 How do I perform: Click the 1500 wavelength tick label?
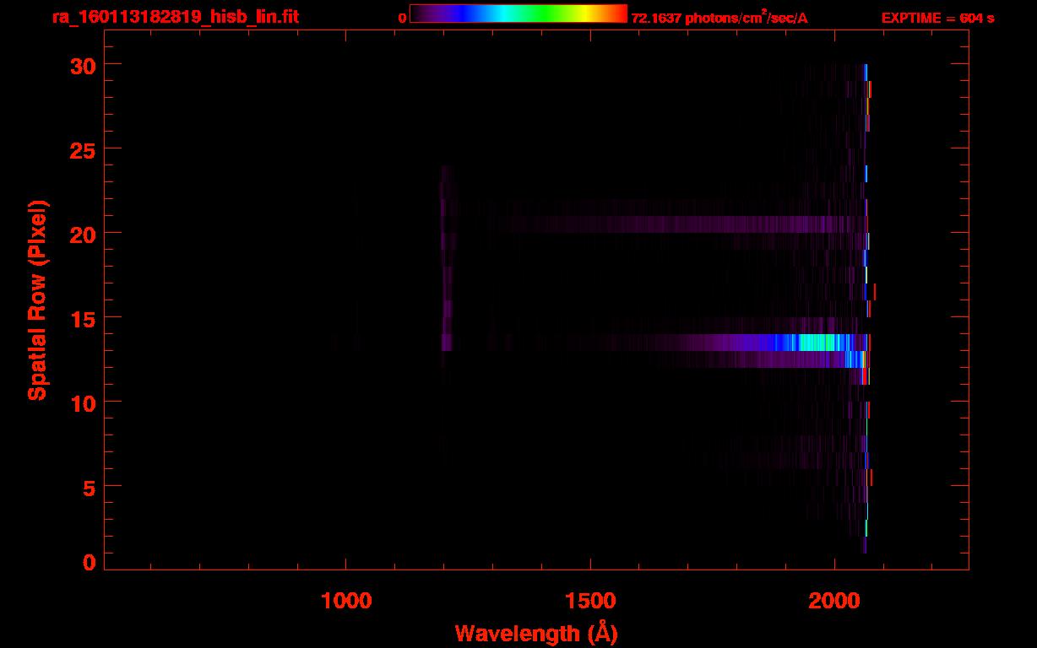[590, 601]
